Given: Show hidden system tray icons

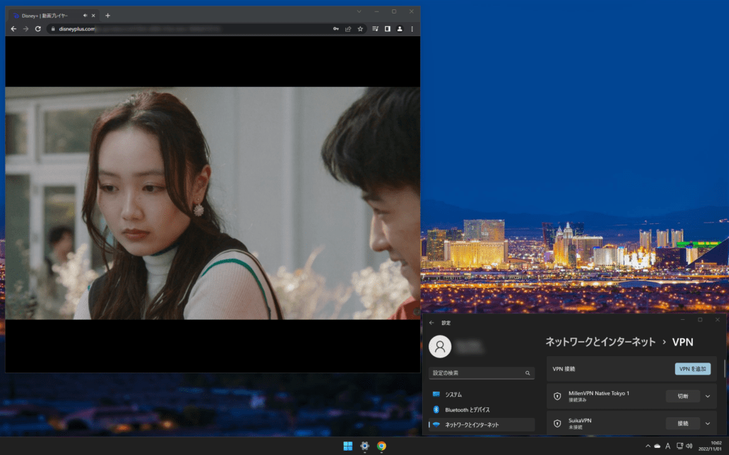Looking at the screenshot, I should [x=648, y=446].
